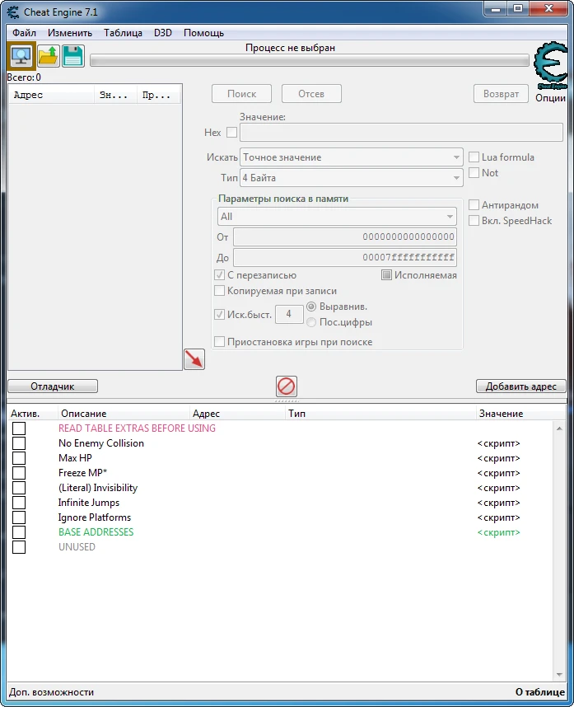Click the Опции label
This screenshot has height=707, width=574.
click(x=550, y=98)
